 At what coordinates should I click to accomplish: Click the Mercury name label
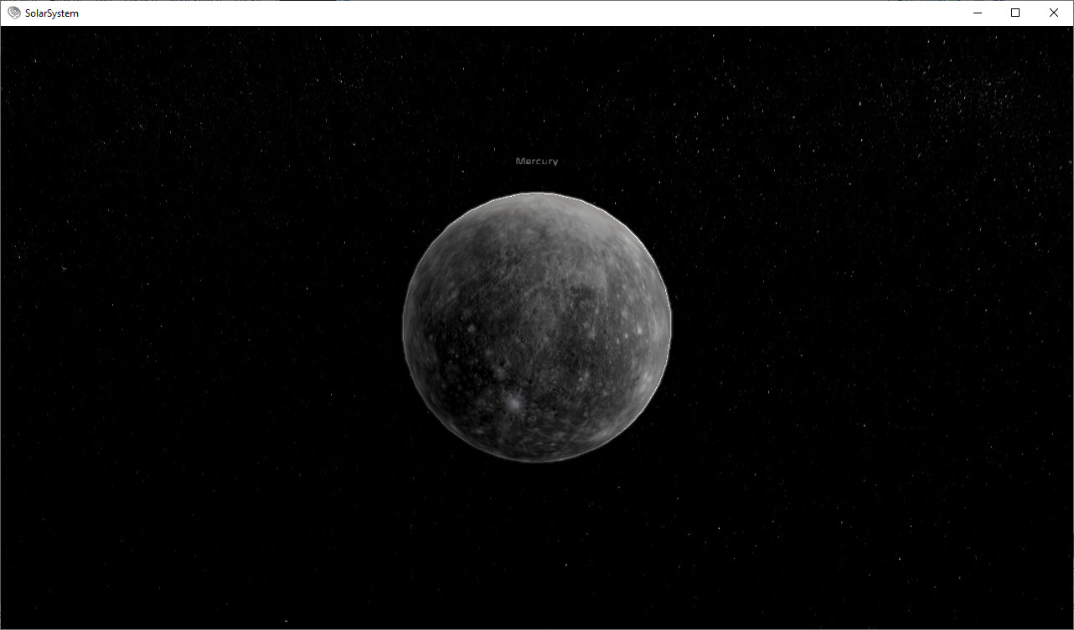click(536, 161)
